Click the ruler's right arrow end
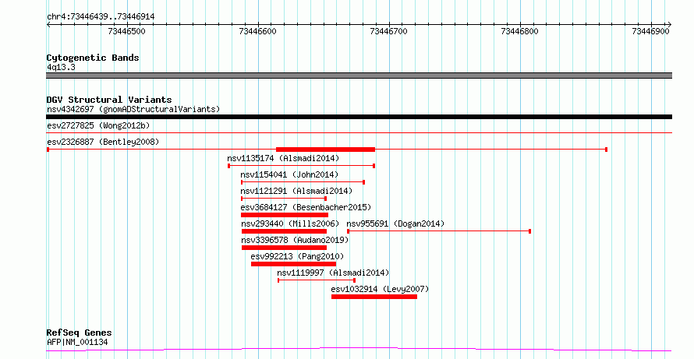694x359 pixels. 669,25
